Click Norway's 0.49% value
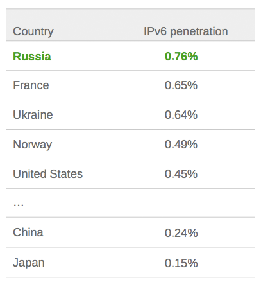This screenshot has width=261, height=289. pos(181,144)
